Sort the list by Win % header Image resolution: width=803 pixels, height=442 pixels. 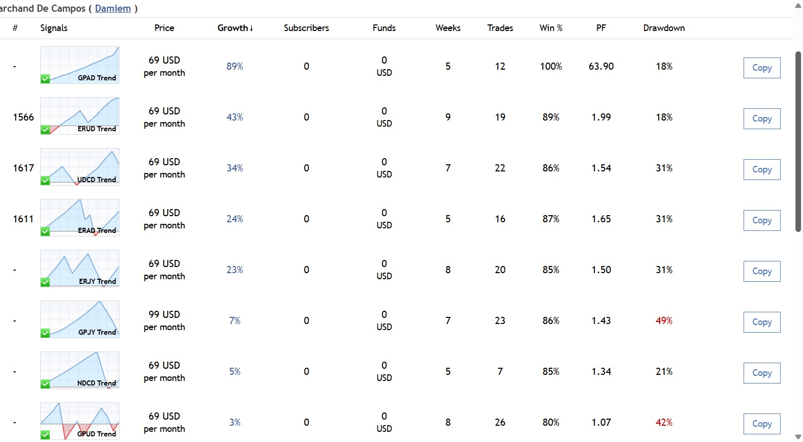click(x=550, y=28)
